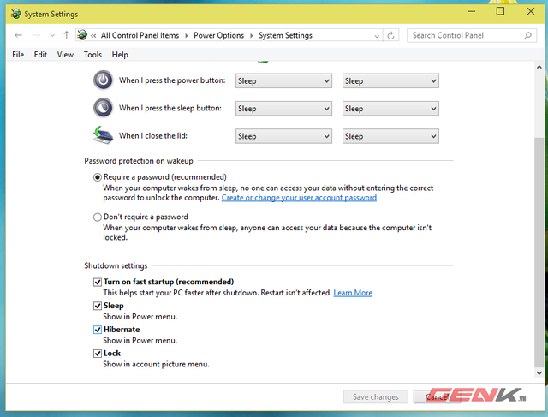Viewport: 548px width, 417px height.
Task: Click the Shutdown settings heading
Action: point(116,265)
